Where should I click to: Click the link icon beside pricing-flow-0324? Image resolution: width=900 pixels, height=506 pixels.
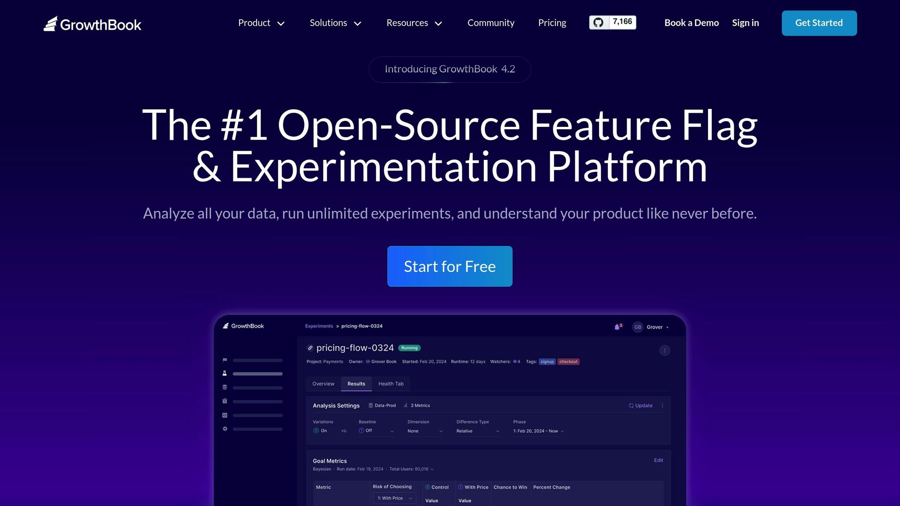click(x=310, y=348)
